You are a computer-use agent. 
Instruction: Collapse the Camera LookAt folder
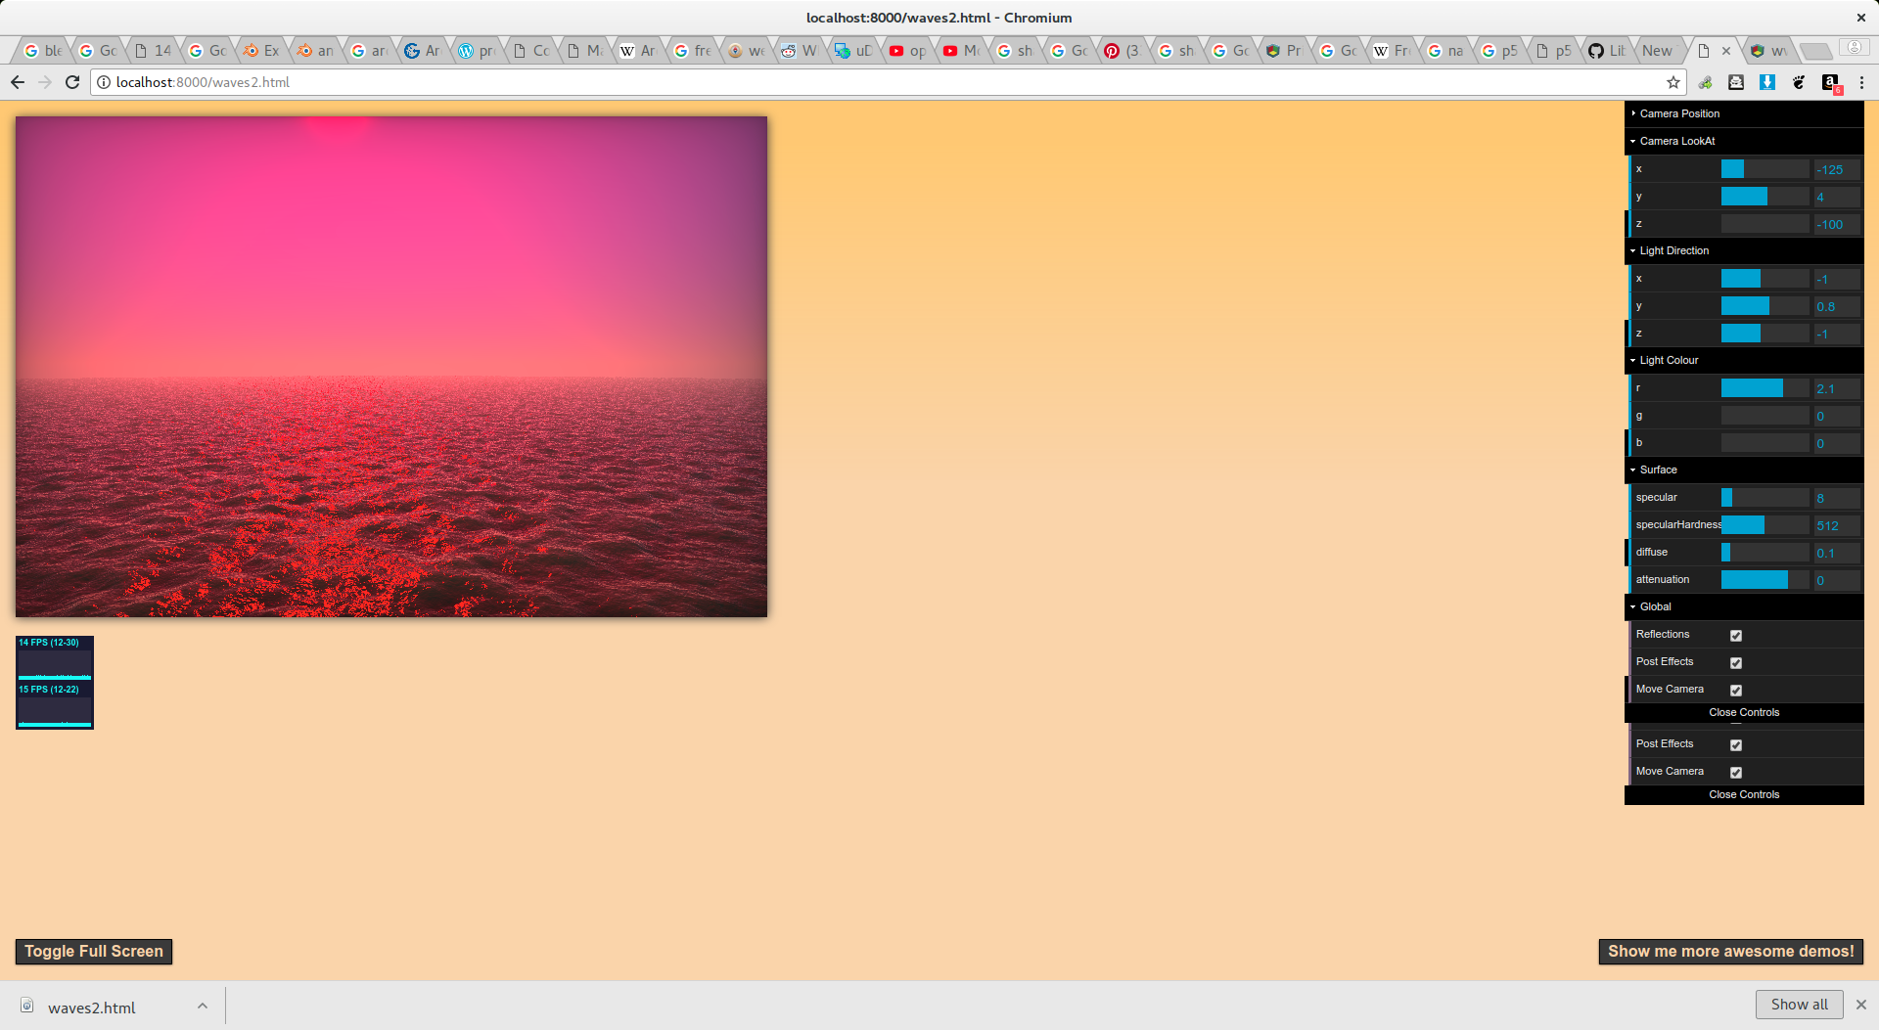1744,141
